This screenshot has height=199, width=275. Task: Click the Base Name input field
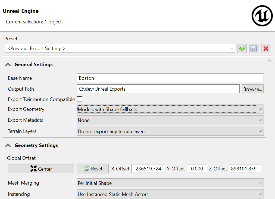(170, 78)
